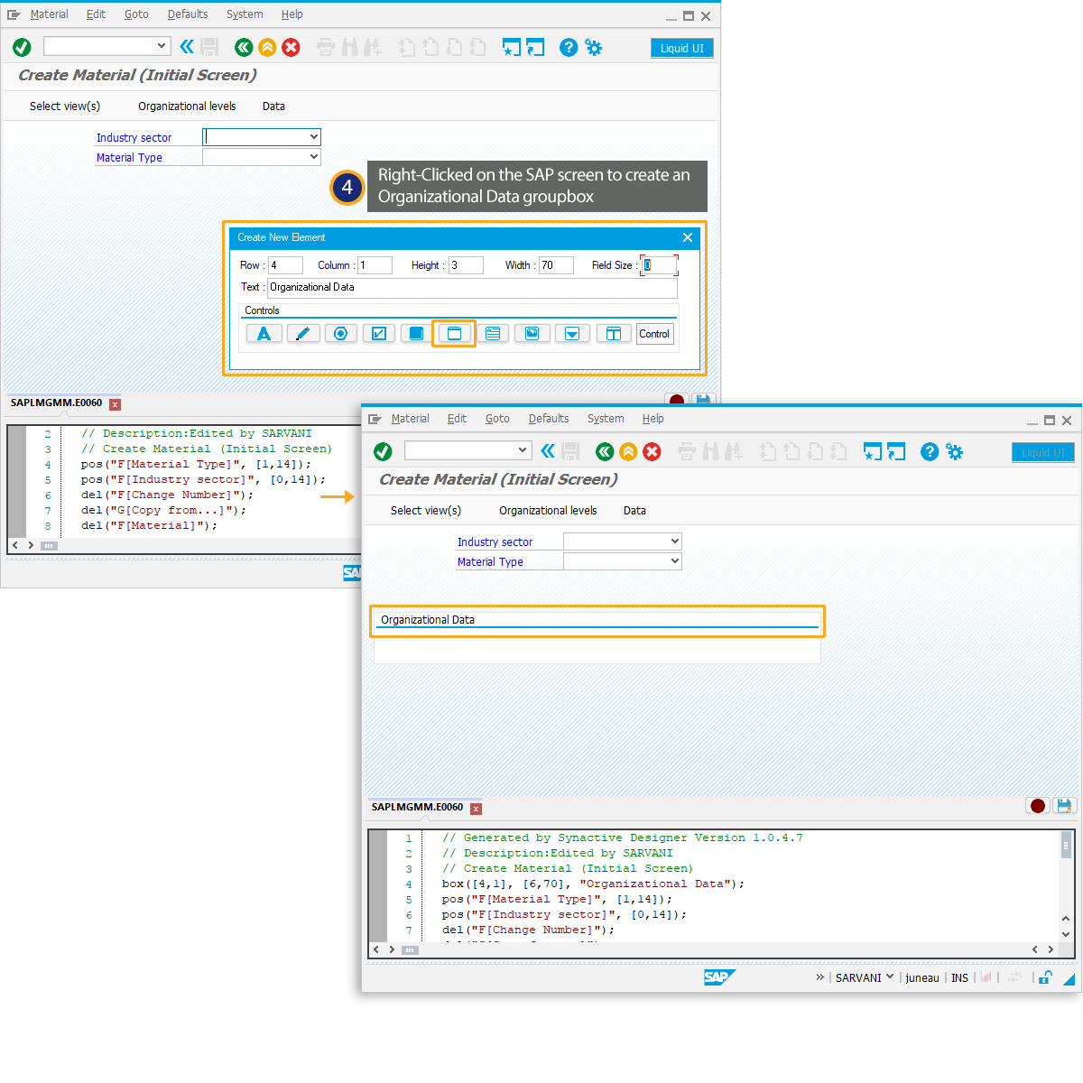Select the list lines control icon

[493, 334]
